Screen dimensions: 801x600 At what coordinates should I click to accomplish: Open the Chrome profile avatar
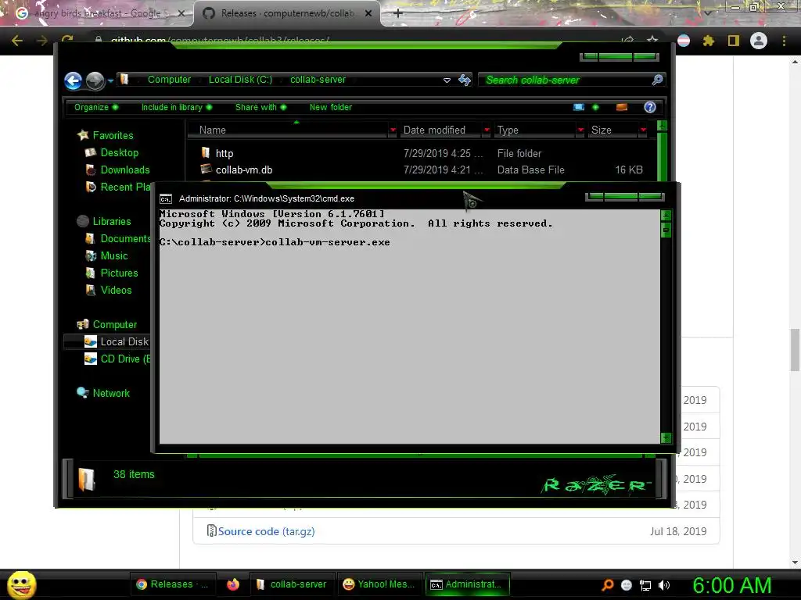[x=759, y=41]
